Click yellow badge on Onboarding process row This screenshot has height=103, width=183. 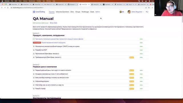pos(132,81)
